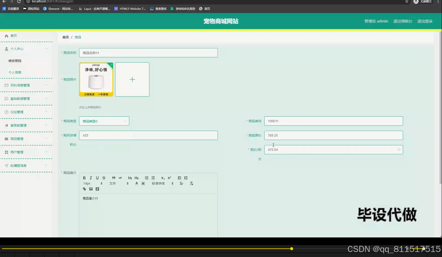
Task: Open the 个人信息 menu item
Action: (x=15, y=72)
